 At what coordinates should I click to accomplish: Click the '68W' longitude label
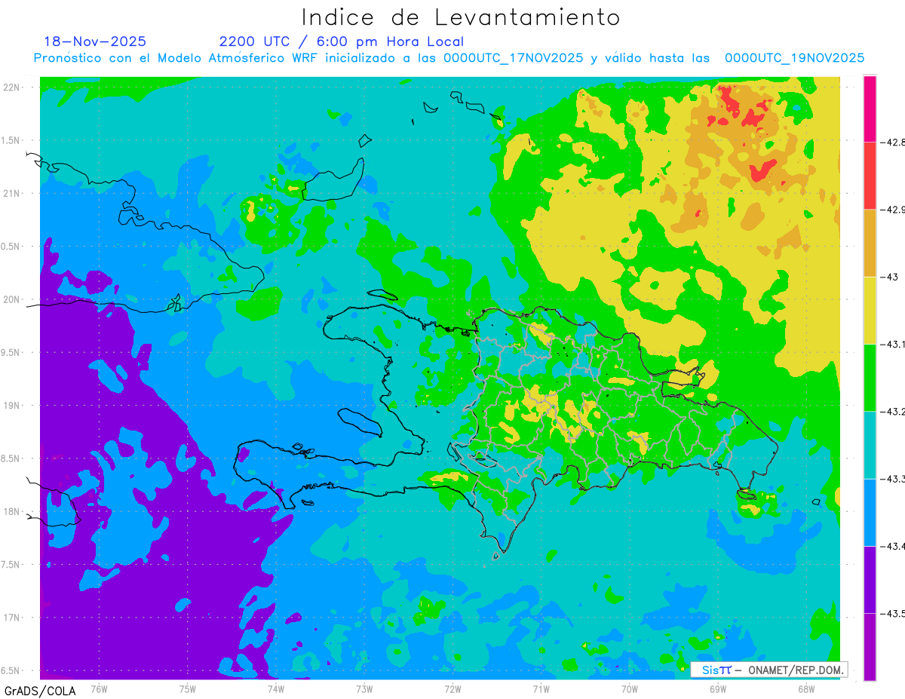(806, 688)
